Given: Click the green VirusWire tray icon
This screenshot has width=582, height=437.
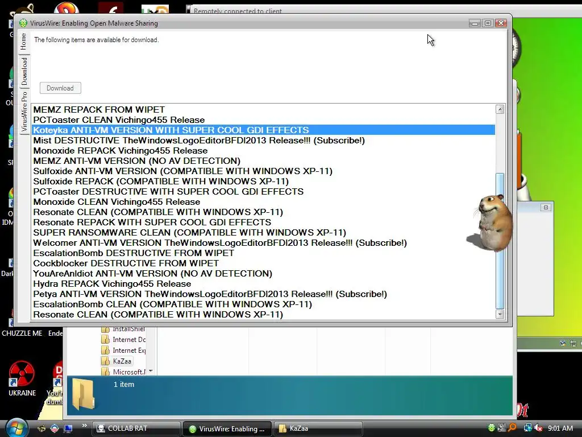Looking at the screenshot, I should tap(492, 428).
